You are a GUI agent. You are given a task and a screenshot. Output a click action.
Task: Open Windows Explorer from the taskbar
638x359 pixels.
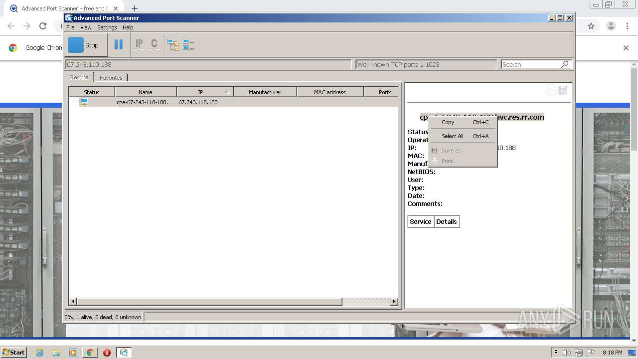56,353
